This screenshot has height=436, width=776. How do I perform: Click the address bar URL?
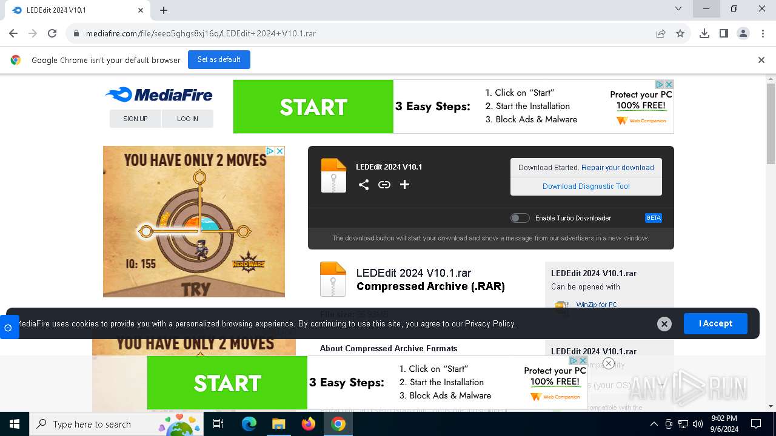click(201, 34)
